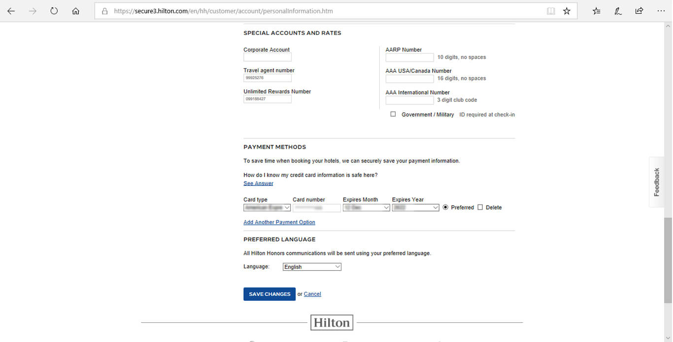
Task: Select the Preferred radio button
Action: tap(445, 207)
